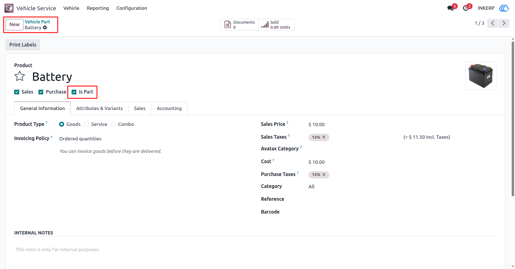Open the Vehicle menu
The width and height of the screenshot is (515, 269).
pos(71,8)
